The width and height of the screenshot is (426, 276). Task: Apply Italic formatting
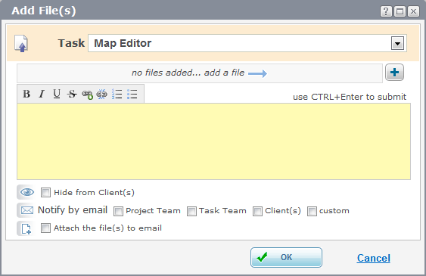[x=42, y=94]
